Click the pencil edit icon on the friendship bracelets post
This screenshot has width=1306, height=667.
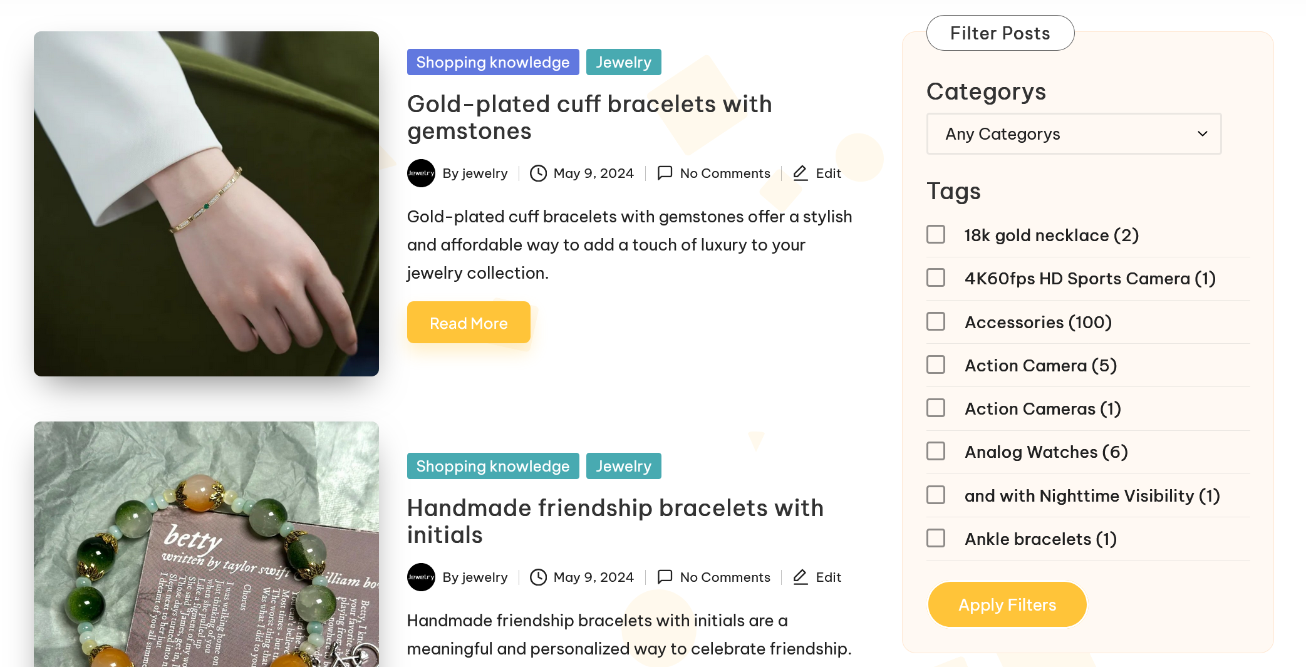[800, 577]
